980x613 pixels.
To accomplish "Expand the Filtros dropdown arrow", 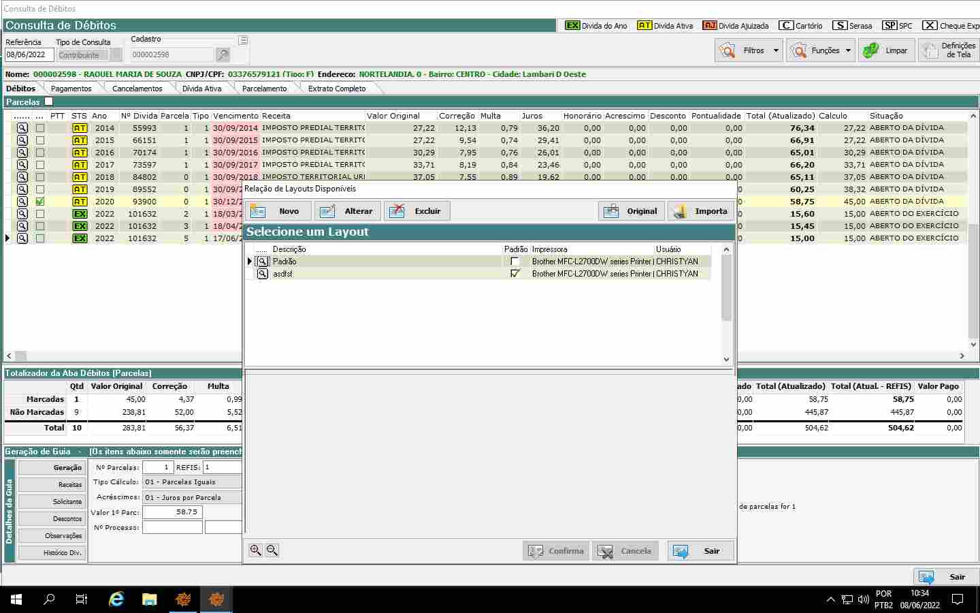I will point(776,50).
